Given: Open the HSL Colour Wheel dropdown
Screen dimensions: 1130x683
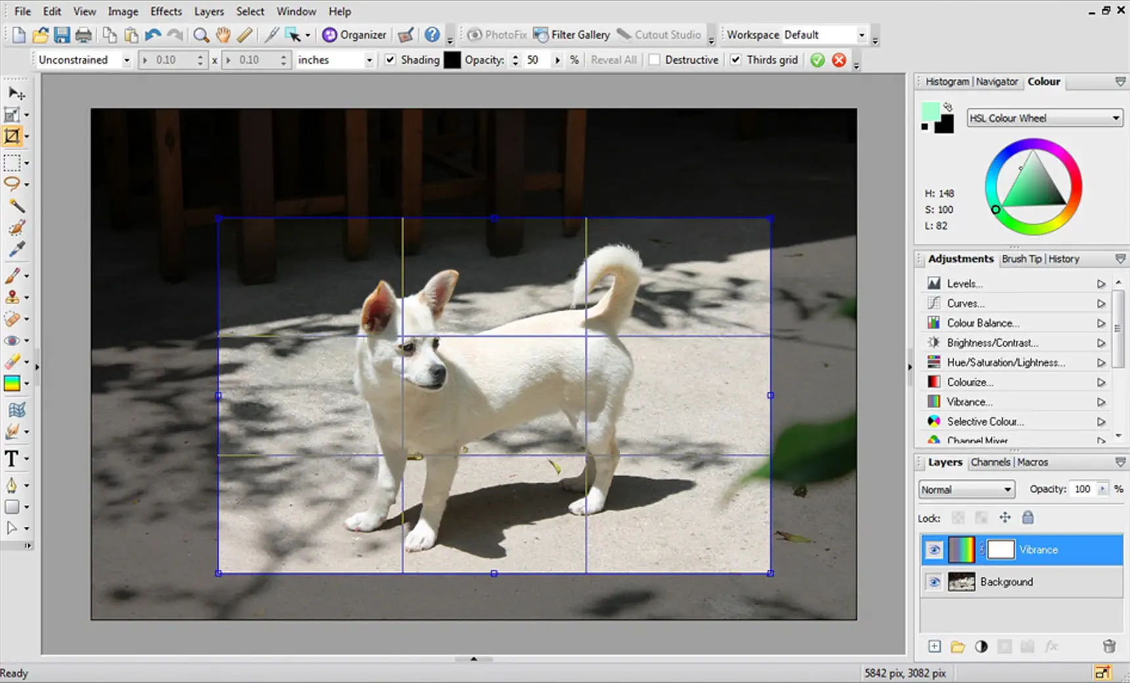Looking at the screenshot, I should pos(1116,118).
